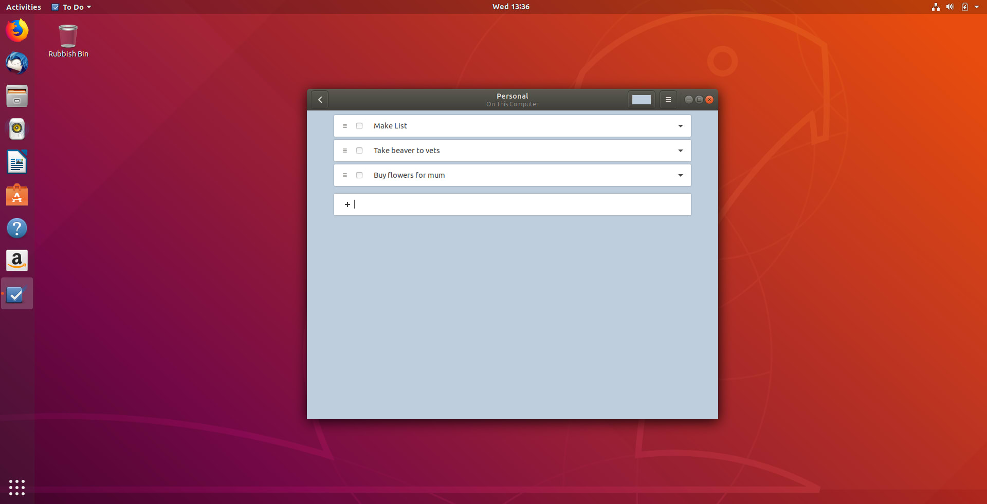Viewport: 987px width, 504px height.
Task: Select the Buy flowers for mum title
Action: pyautogui.click(x=409, y=175)
